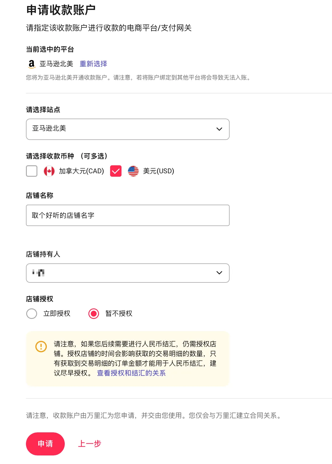Screen dimensions: 332x464
Task: Click the 立即授权 label text
Action: click(x=57, y=314)
